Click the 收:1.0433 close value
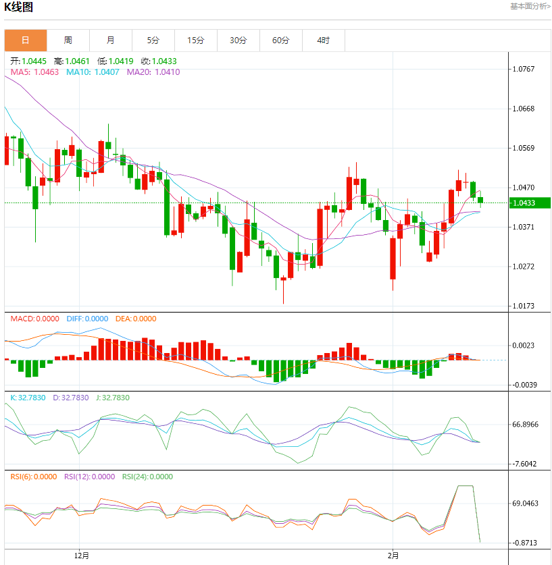The width and height of the screenshot is (552, 565). [159, 61]
